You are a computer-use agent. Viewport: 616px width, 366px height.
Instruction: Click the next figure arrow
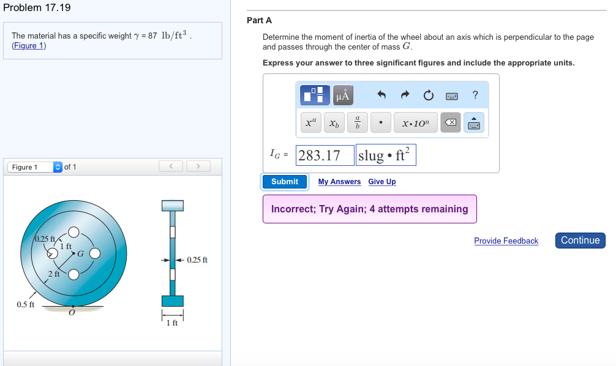click(x=198, y=166)
